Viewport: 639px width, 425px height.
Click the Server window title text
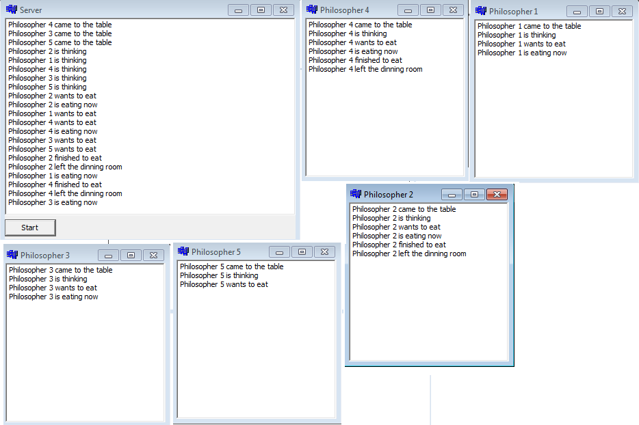point(31,10)
